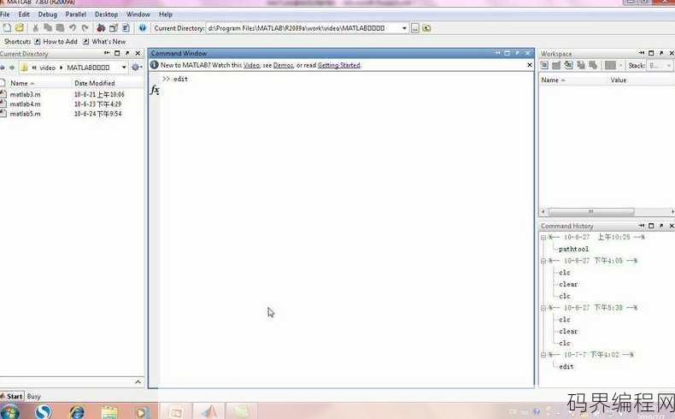The height and width of the screenshot is (419, 675).
Task: Click the info icon in the welcome bar
Action: pos(155,65)
